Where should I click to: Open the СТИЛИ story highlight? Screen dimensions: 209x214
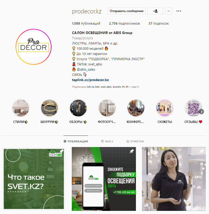[21, 108]
